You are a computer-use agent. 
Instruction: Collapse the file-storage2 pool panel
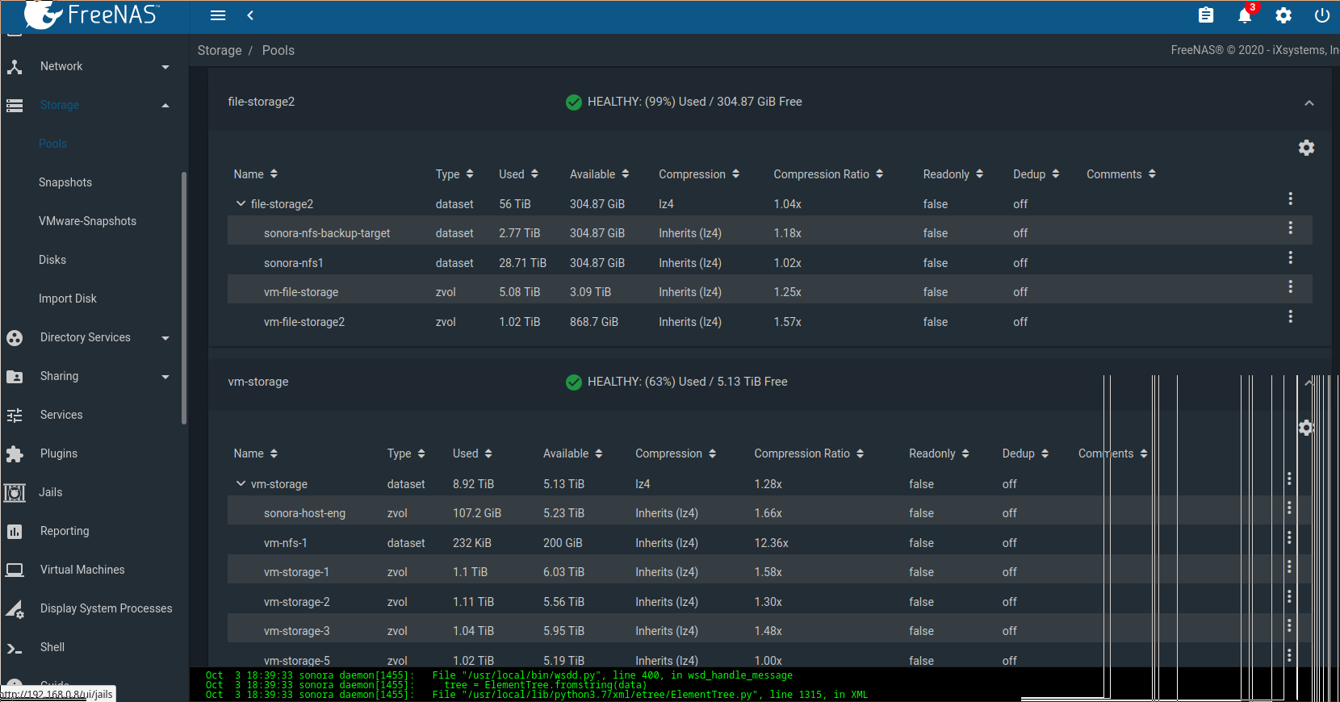tap(1309, 102)
